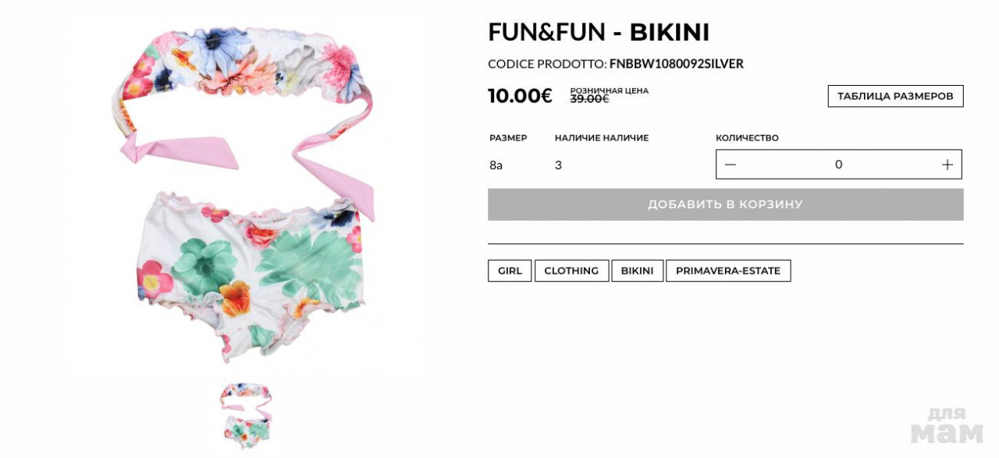Screen dimensions: 999x458
Task: Decrease quantity with the minus icon
Action: click(731, 165)
